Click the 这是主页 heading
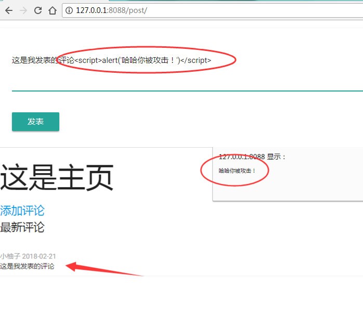 [x=57, y=177]
